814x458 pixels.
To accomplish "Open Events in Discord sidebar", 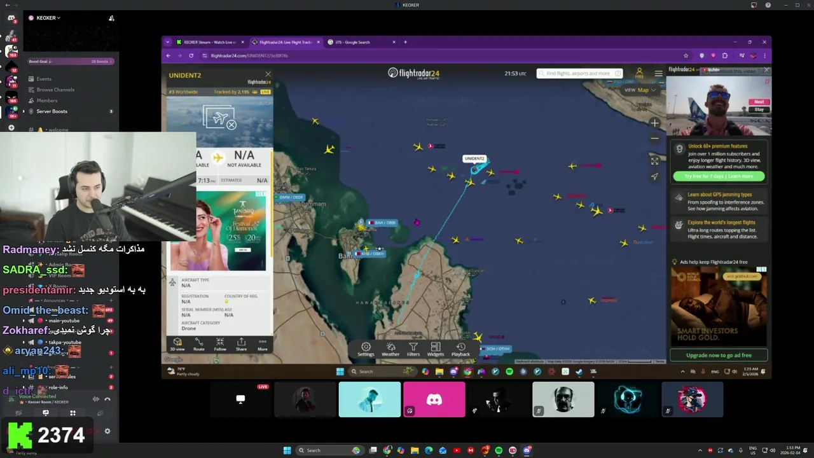I will (x=44, y=79).
